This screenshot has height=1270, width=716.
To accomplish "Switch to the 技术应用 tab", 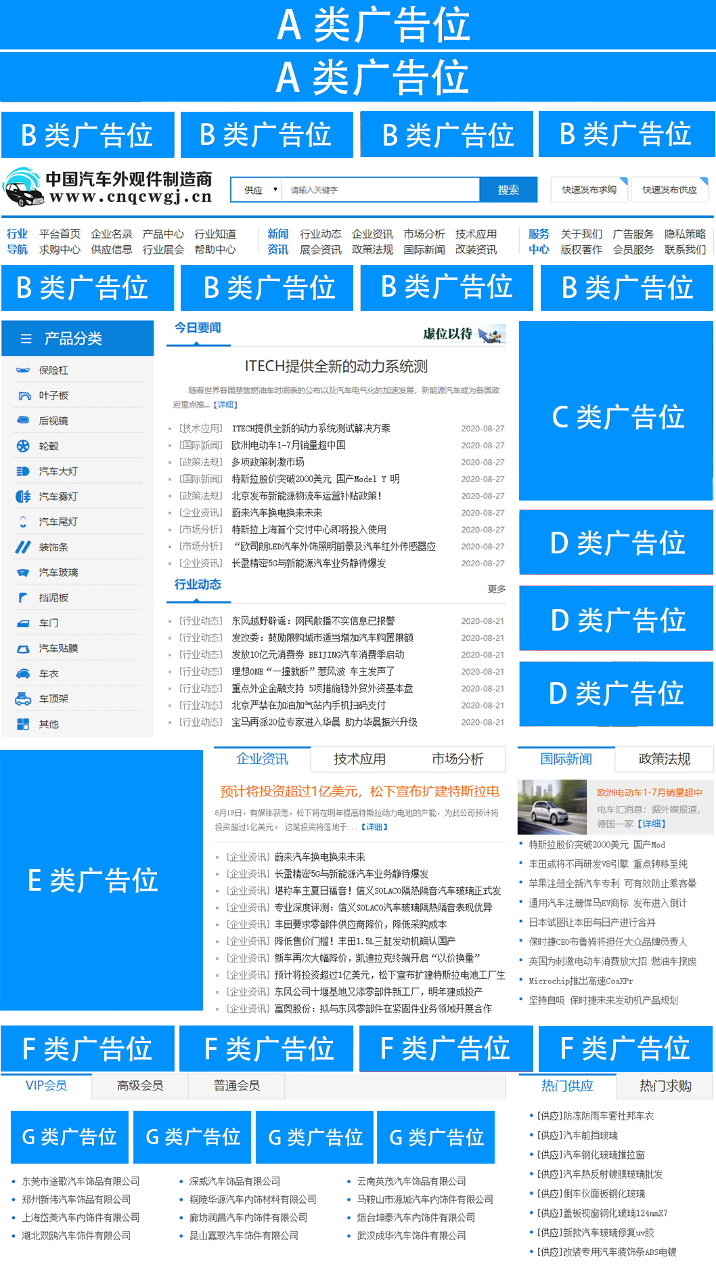I will pos(359,759).
